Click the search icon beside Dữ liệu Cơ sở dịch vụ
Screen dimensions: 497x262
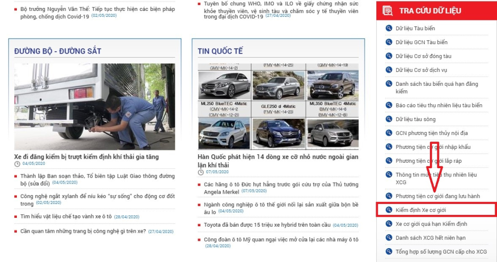click(x=389, y=69)
